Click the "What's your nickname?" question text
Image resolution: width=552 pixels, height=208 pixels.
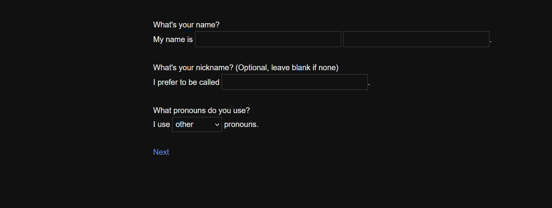point(193,68)
